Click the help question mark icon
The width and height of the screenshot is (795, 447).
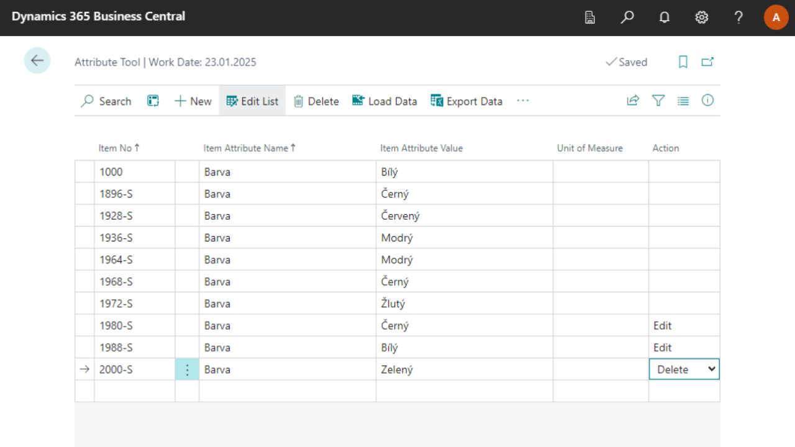click(x=738, y=17)
